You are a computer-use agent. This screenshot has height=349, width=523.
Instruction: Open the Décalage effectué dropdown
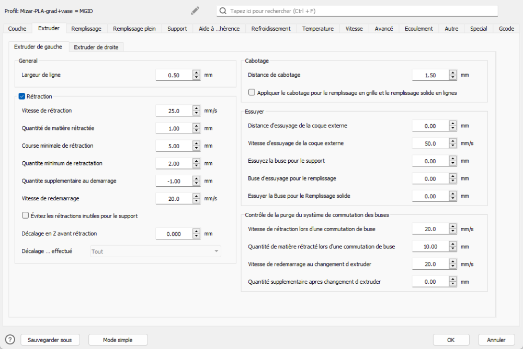pos(155,251)
